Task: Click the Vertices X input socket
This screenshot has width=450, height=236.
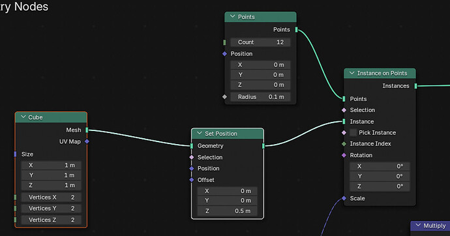Action: tap(15, 198)
